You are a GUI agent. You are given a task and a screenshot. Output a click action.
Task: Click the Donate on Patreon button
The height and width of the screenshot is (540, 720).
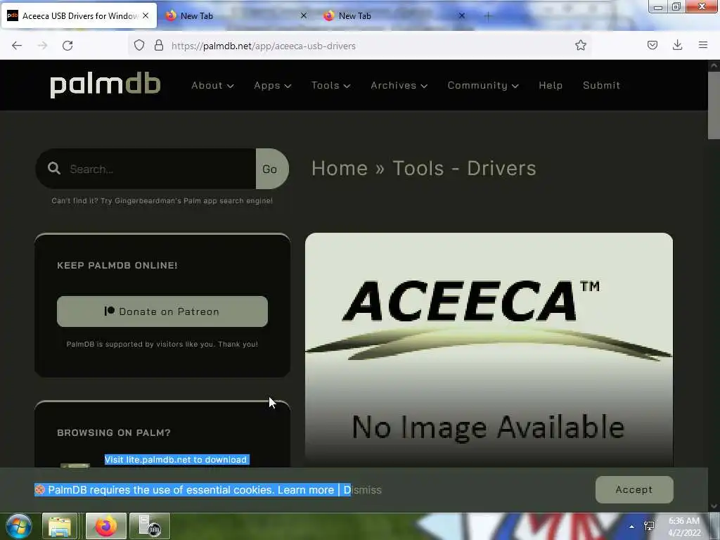[x=162, y=311]
